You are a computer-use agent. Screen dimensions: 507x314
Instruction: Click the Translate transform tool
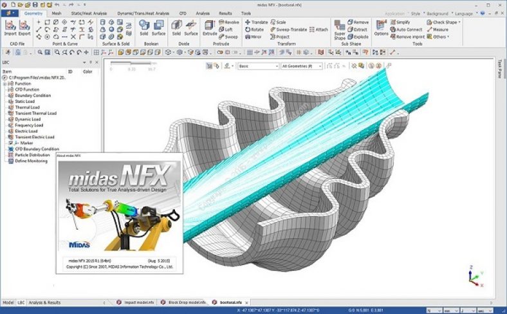[x=257, y=23]
